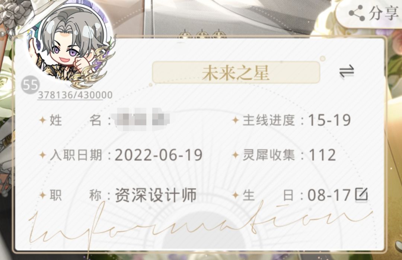
Task: Tap the star bullet beside 主线进度
Action: coord(235,120)
